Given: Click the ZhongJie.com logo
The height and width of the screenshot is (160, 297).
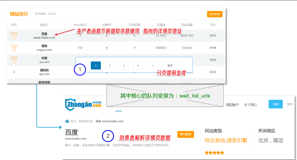Looking at the screenshot, I should click(83, 105).
